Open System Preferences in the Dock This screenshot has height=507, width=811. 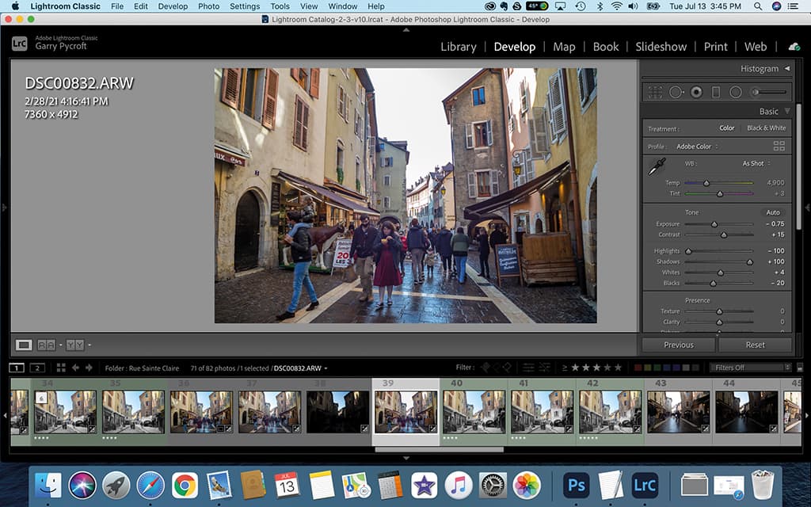point(493,486)
